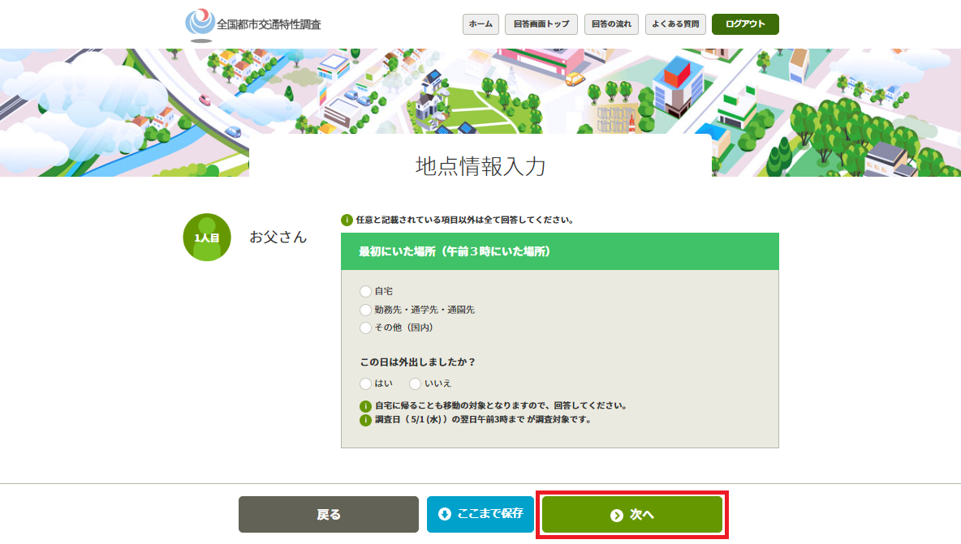This screenshot has width=961, height=544.
Task: Select その他（国内） radio option
Action: 365,328
